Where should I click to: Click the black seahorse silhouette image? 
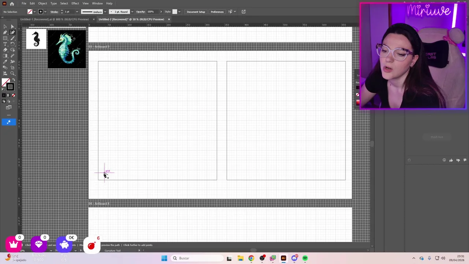pos(36,39)
